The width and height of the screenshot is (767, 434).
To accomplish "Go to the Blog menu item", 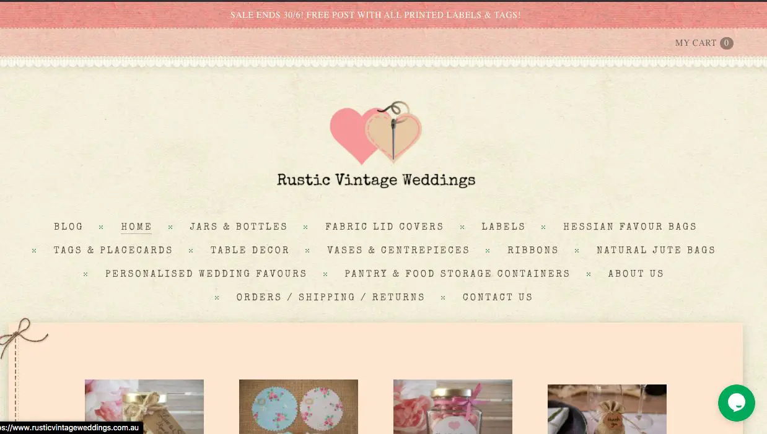I will point(68,227).
